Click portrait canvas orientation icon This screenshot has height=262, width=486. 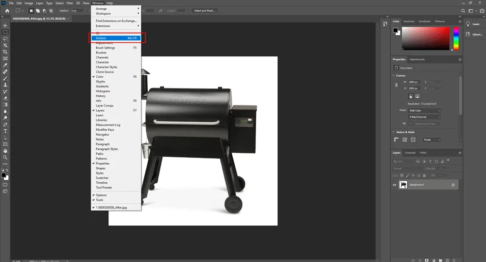coord(411,96)
